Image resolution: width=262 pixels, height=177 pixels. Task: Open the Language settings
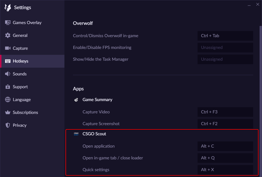click(32, 100)
